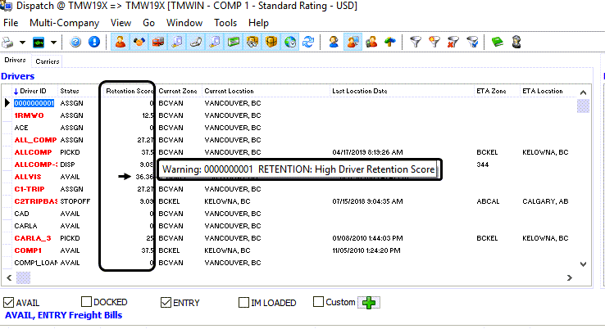Switch to the Carriers tab
The image size is (605, 329).
[47, 61]
